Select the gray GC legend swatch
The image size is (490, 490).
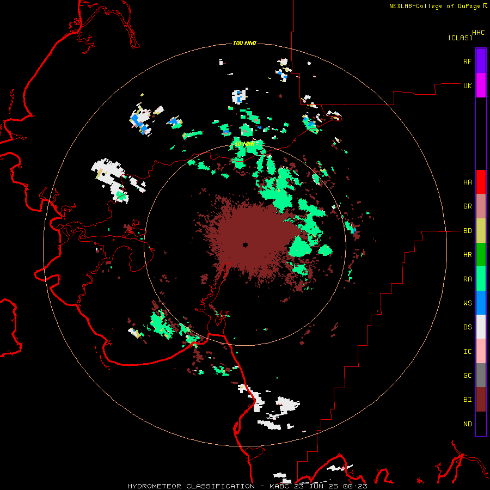tap(481, 375)
